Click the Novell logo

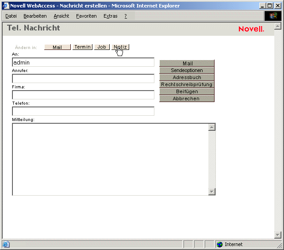click(251, 29)
